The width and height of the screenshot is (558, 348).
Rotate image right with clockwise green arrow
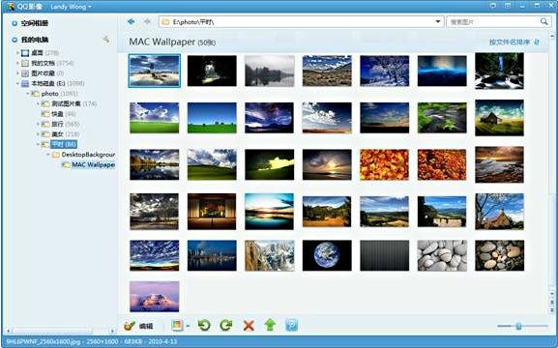tap(226, 325)
